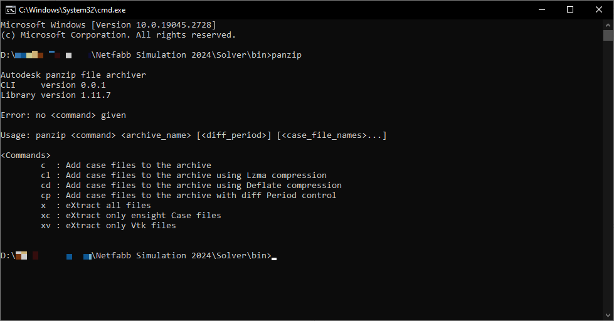Click the 'xc' eXtract ensight Case line
614x321 pixels.
pyautogui.click(x=130, y=216)
